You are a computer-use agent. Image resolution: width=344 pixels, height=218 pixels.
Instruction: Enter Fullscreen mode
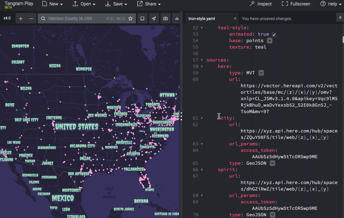coord(296,4)
